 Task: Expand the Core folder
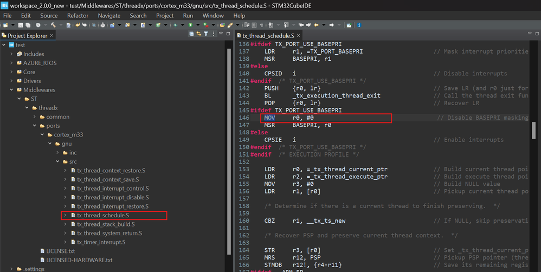pyautogui.click(x=11, y=72)
